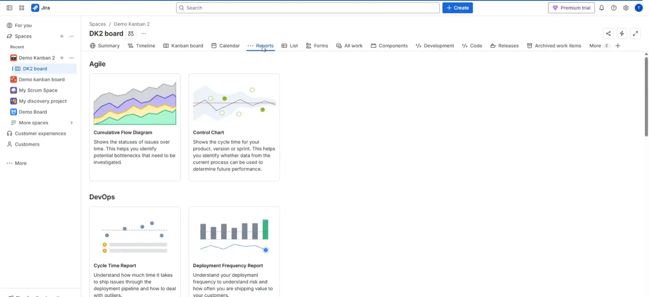Click the Premium trial button
The width and height of the screenshot is (649, 297).
coord(571,8)
